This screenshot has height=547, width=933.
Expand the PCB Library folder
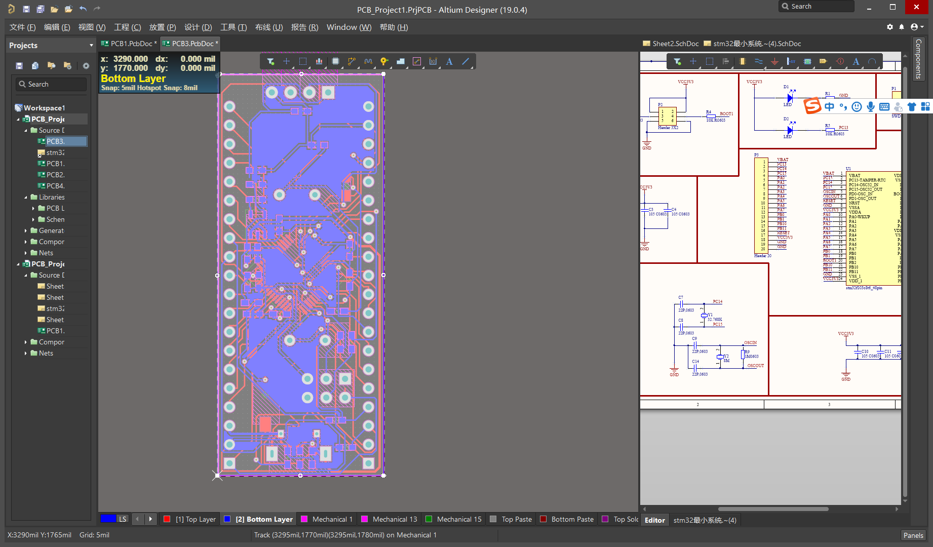point(33,209)
